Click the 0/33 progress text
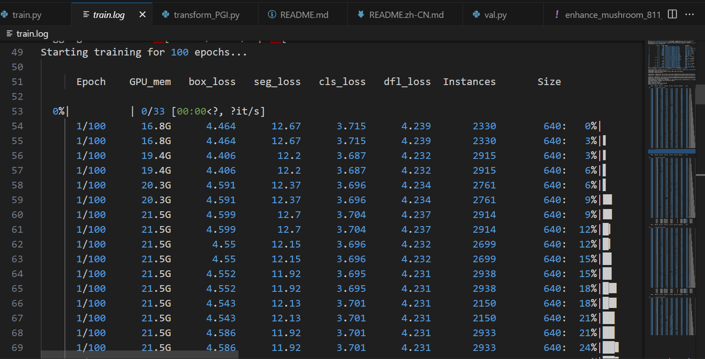Viewport: 705px width, 359px height. (153, 111)
